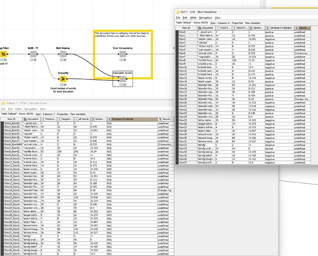The height and width of the screenshot is (256, 318).
Task: Click '242' all Words cell in Row8
Action: (82, 152)
